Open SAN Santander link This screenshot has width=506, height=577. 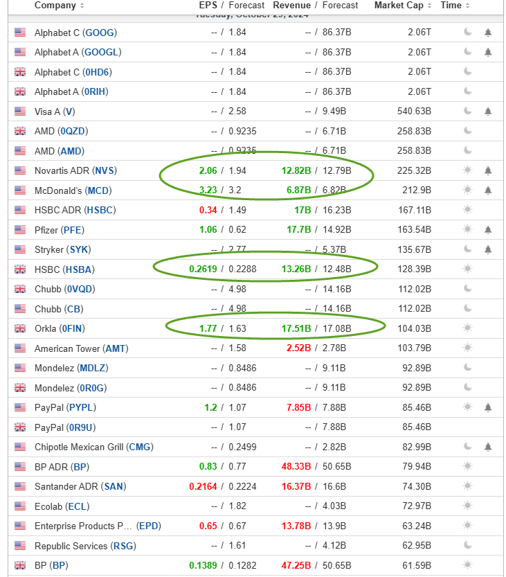pyautogui.click(x=114, y=486)
